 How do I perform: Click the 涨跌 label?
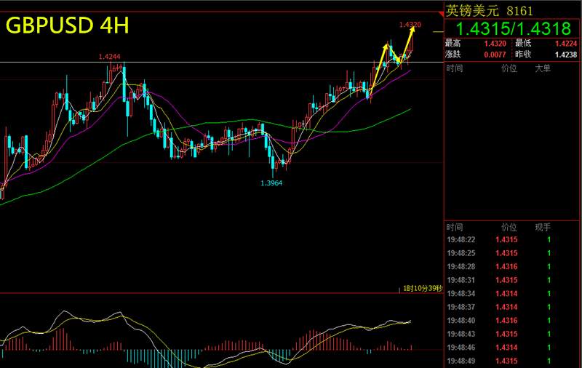coord(453,54)
